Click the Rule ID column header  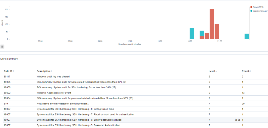click(x=8, y=71)
